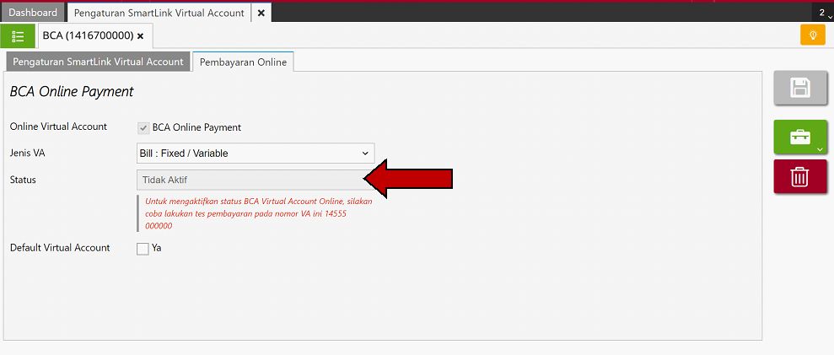
Task: Click the Default Virtual Account label
Action: (x=60, y=248)
